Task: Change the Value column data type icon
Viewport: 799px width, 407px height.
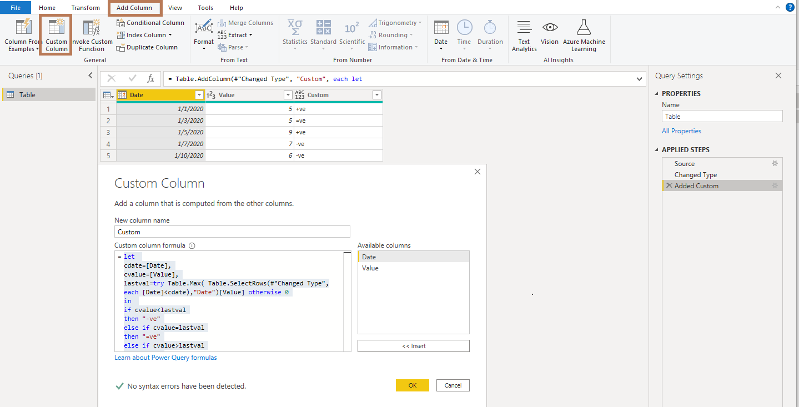Action: point(211,95)
